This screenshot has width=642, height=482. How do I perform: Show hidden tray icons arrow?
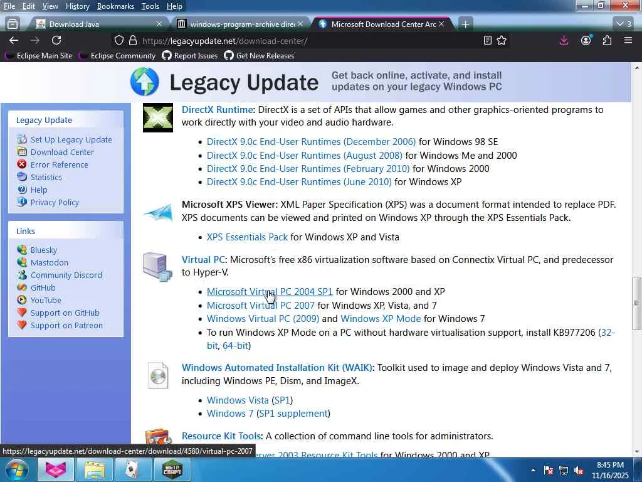pyautogui.click(x=533, y=471)
